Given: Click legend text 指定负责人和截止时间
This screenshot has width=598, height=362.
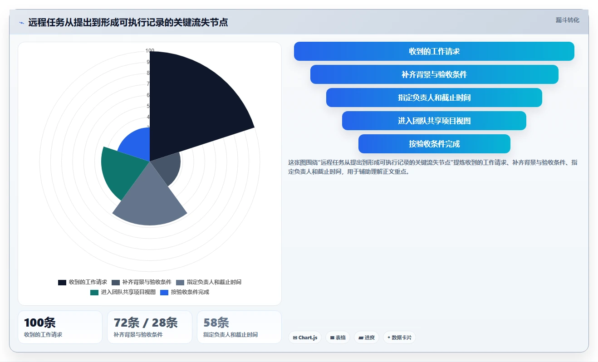Looking at the screenshot, I should tap(214, 282).
